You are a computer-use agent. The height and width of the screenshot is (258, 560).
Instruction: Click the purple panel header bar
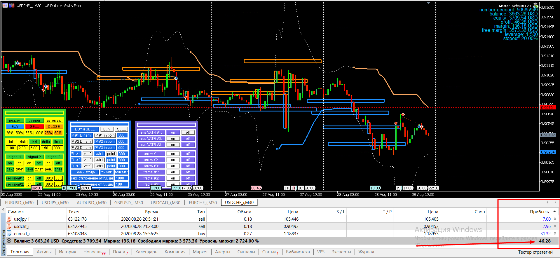tap(166, 125)
